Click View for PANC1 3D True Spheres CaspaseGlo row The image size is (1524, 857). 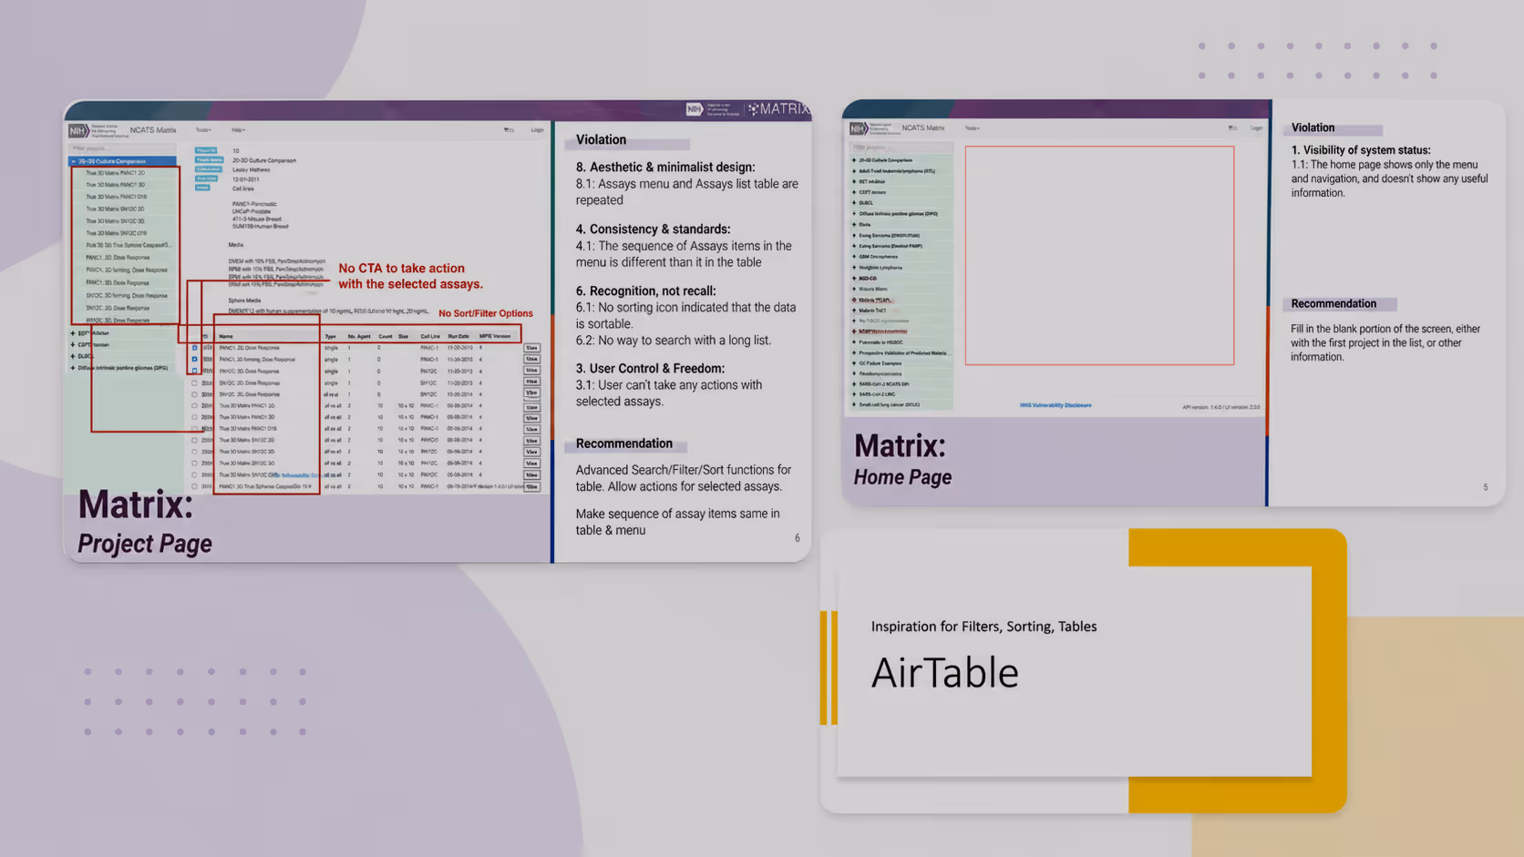[531, 486]
